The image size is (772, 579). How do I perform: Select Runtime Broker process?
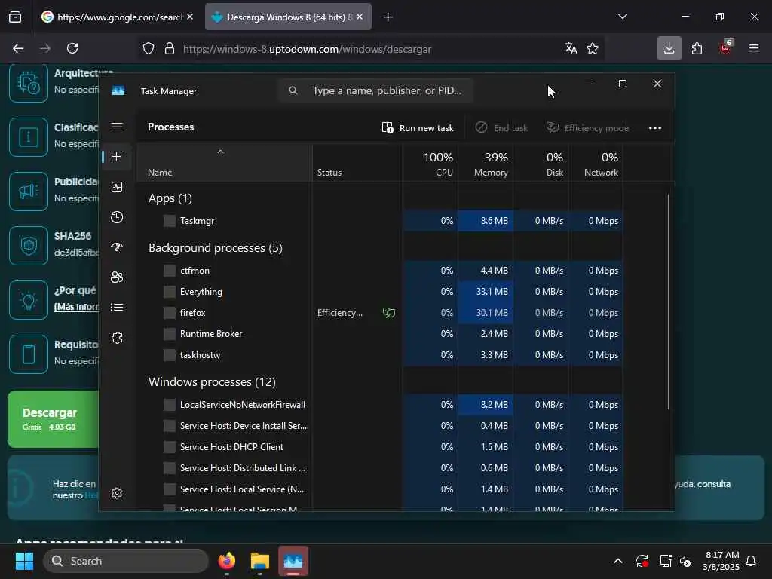tap(379, 334)
